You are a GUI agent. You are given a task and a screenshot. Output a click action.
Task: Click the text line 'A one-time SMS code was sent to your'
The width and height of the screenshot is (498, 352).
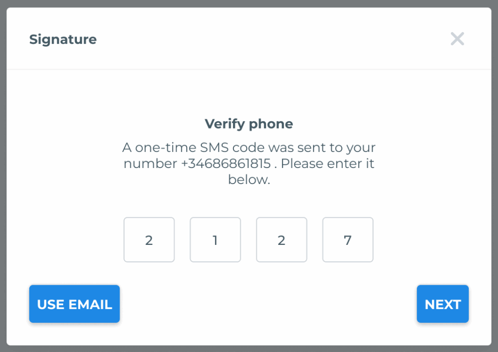click(249, 148)
